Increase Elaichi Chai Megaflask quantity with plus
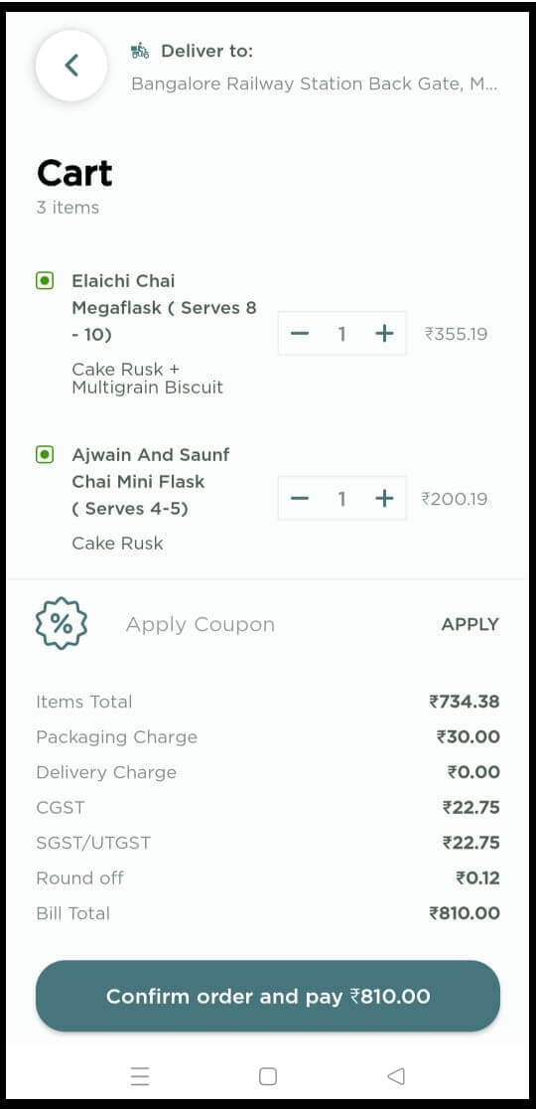This screenshot has width=536, height=1109. pos(384,333)
